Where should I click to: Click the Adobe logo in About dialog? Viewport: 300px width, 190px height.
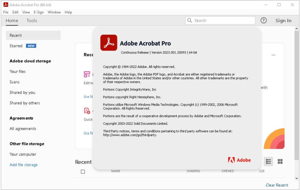tap(239, 160)
